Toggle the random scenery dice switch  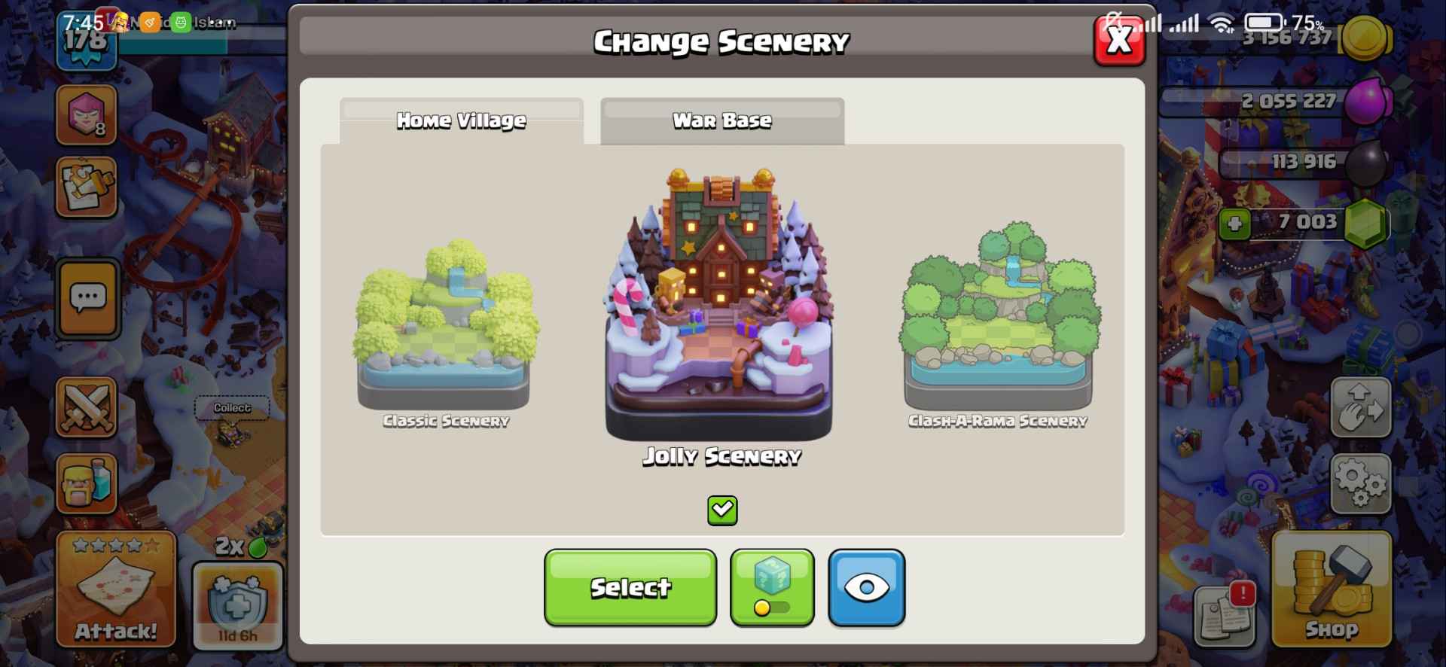click(x=772, y=587)
